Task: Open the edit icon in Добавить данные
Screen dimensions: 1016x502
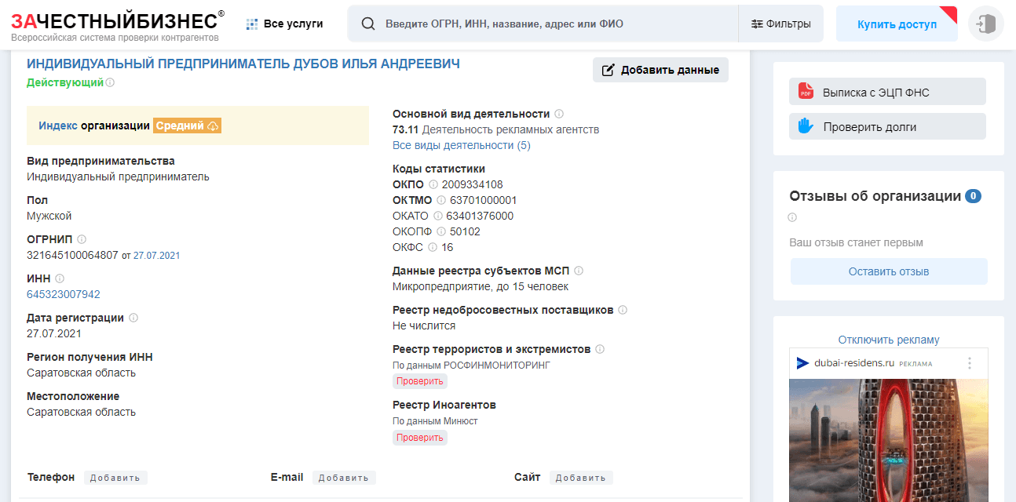Action: click(609, 70)
